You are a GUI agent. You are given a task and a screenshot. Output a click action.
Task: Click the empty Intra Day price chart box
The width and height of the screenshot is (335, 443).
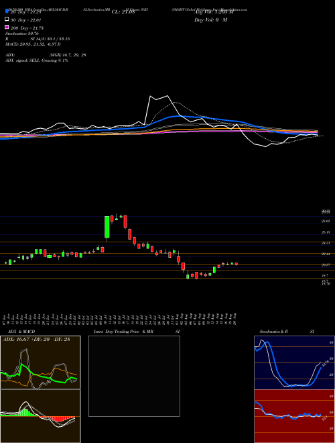click(134, 376)
